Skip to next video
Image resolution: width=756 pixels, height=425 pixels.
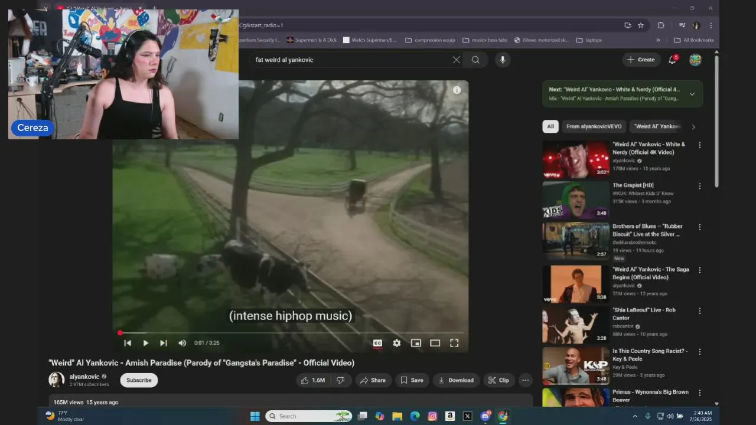[164, 343]
